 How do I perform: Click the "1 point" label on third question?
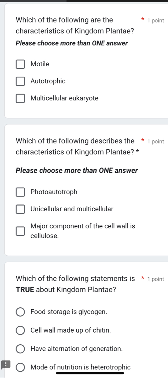pyautogui.click(x=155, y=279)
